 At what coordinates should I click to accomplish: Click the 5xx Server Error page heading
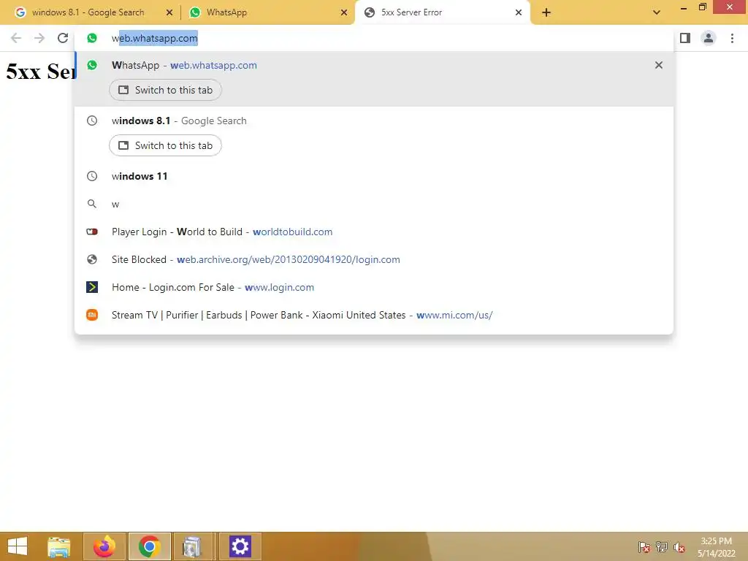pyautogui.click(x=41, y=72)
